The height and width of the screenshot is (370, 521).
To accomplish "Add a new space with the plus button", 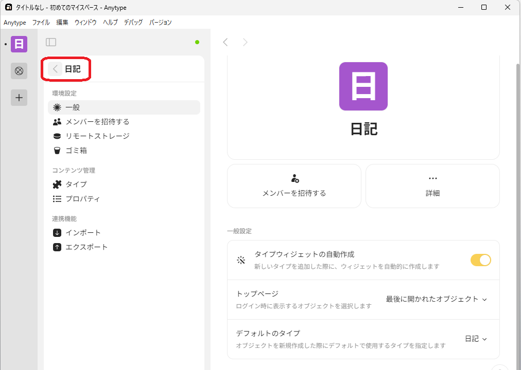I will [x=19, y=98].
